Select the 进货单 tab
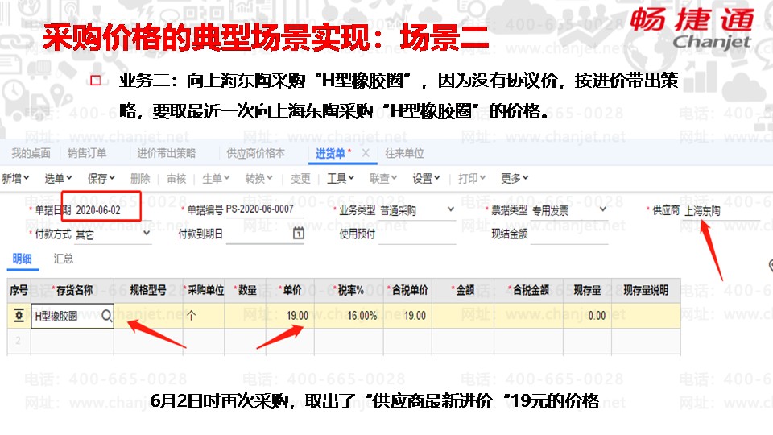 (x=333, y=153)
